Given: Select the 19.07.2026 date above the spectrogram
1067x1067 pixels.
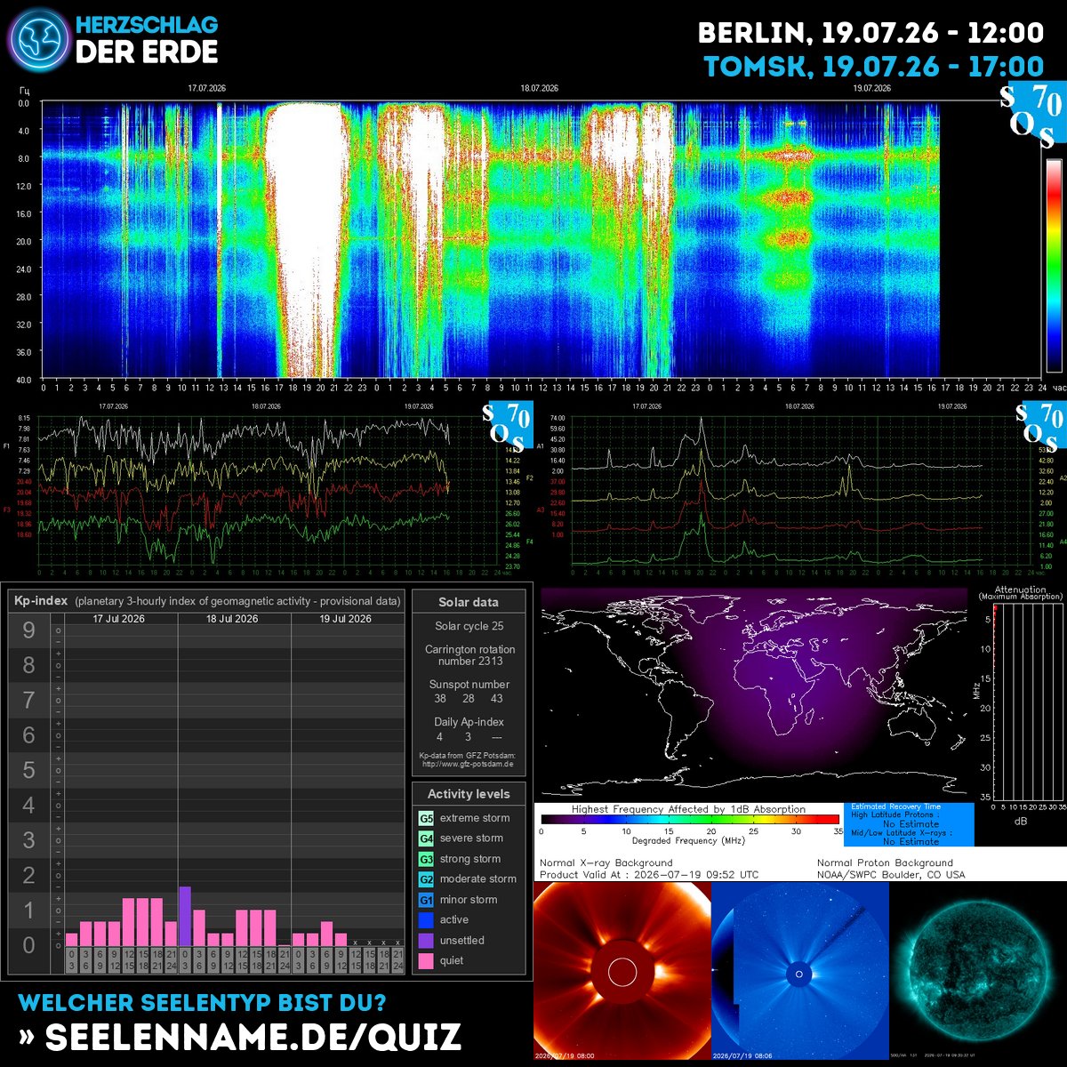Looking at the screenshot, I should 871,89.
